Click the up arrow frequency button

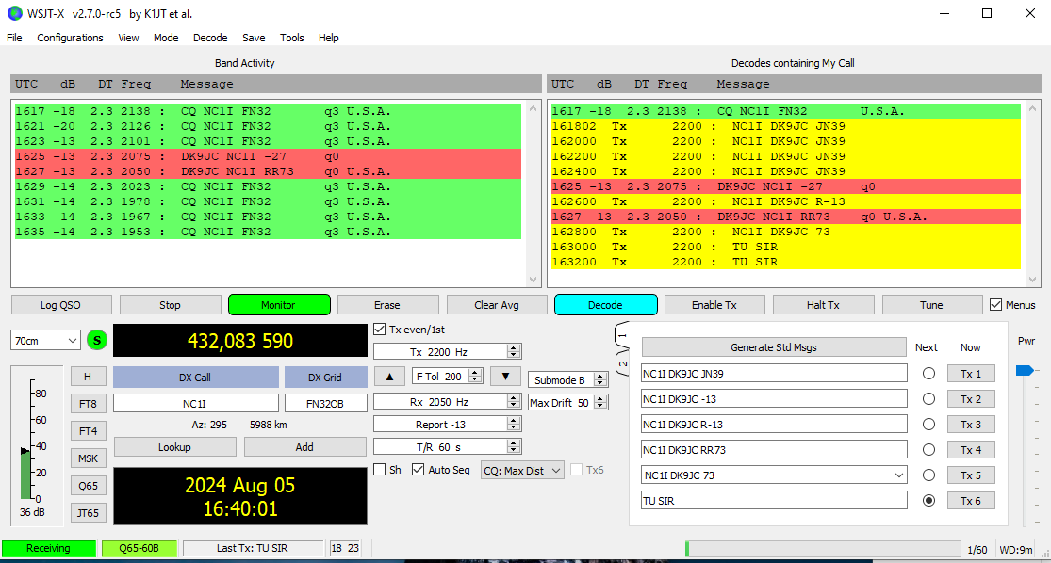click(389, 377)
